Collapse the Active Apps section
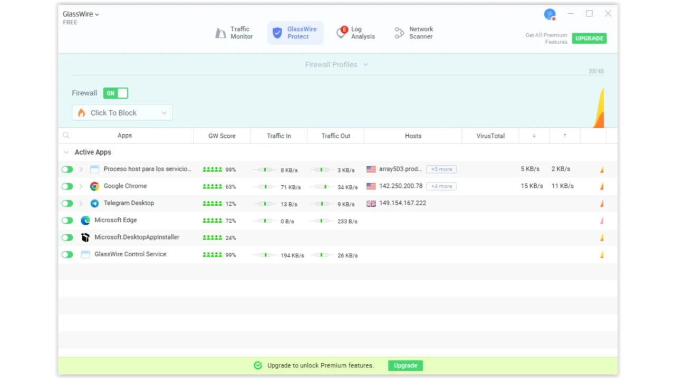675x379 pixels. pyautogui.click(x=66, y=152)
